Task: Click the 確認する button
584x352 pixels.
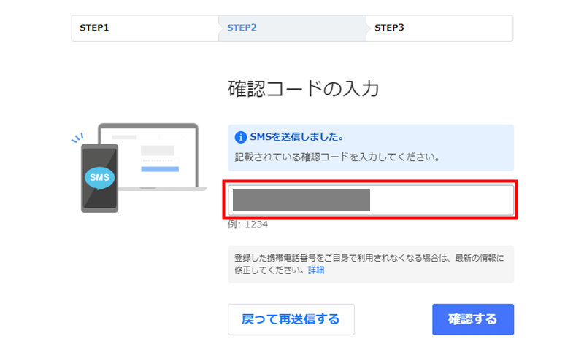Action: (473, 319)
